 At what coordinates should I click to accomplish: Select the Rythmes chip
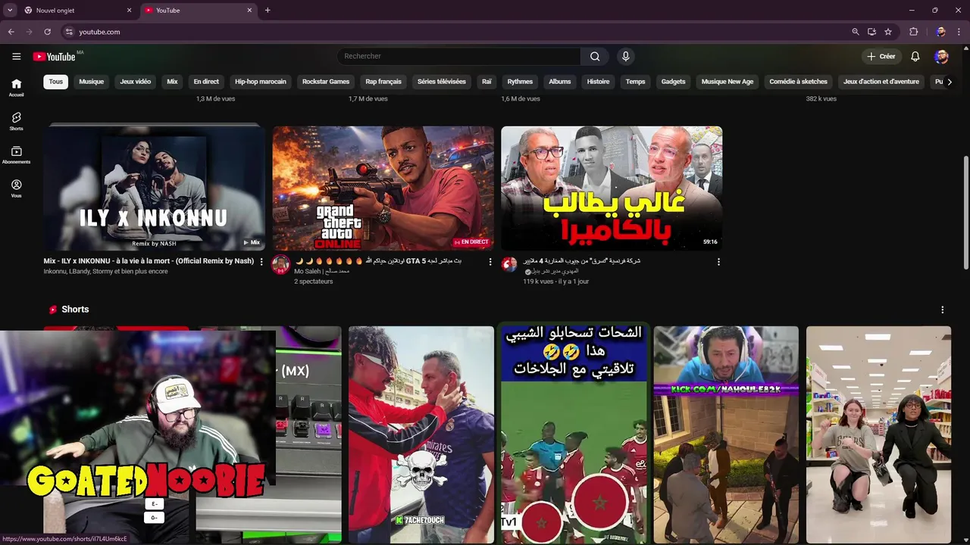pos(520,82)
